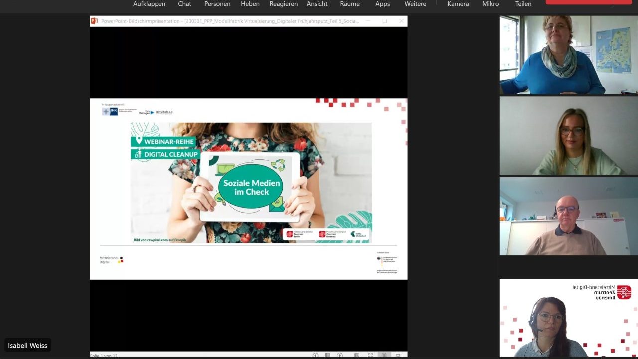This screenshot has height=359, width=638.
Task: Open the Aufklappen control
Action: tap(149, 4)
